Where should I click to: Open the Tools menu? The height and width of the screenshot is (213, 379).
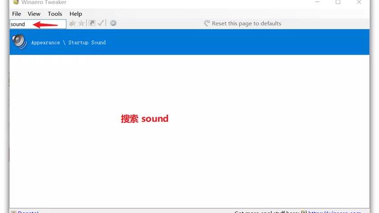(x=55, y=14)
